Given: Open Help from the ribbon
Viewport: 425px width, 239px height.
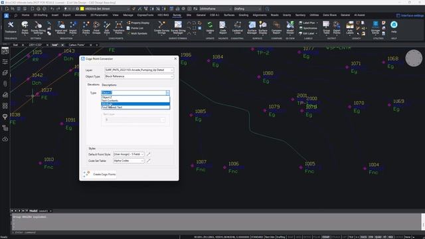Looking at the screenshot, I should [394, 27].
